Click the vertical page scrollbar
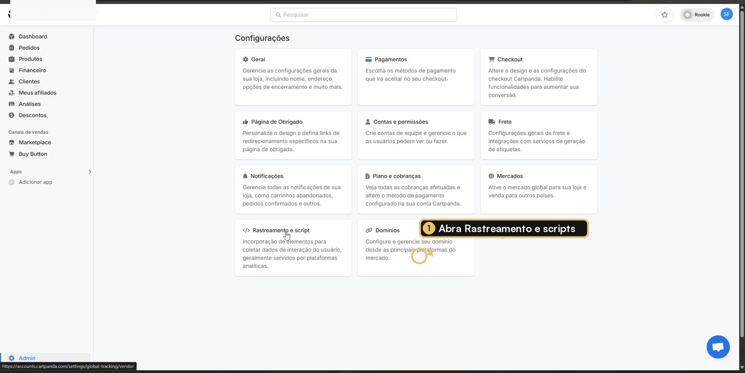This screenshot has height=373, width=745. pos(742,173)
